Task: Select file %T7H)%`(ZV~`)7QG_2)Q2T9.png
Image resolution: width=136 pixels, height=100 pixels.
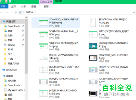Action: coord(109,34)
